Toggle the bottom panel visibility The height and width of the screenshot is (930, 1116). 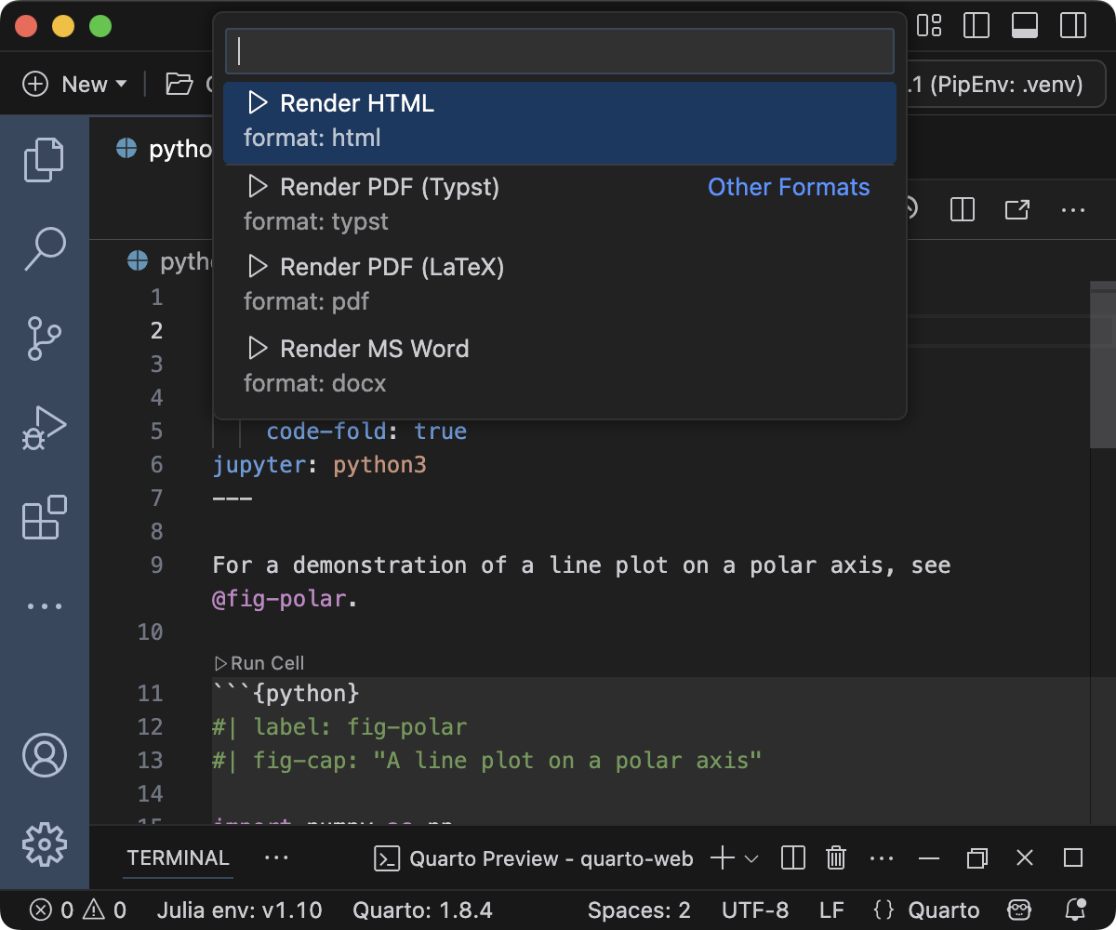pyautogui.click(x=1024, y=25)
